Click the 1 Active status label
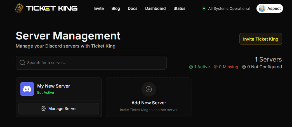The image size is (292, 127). click(202, 67)
